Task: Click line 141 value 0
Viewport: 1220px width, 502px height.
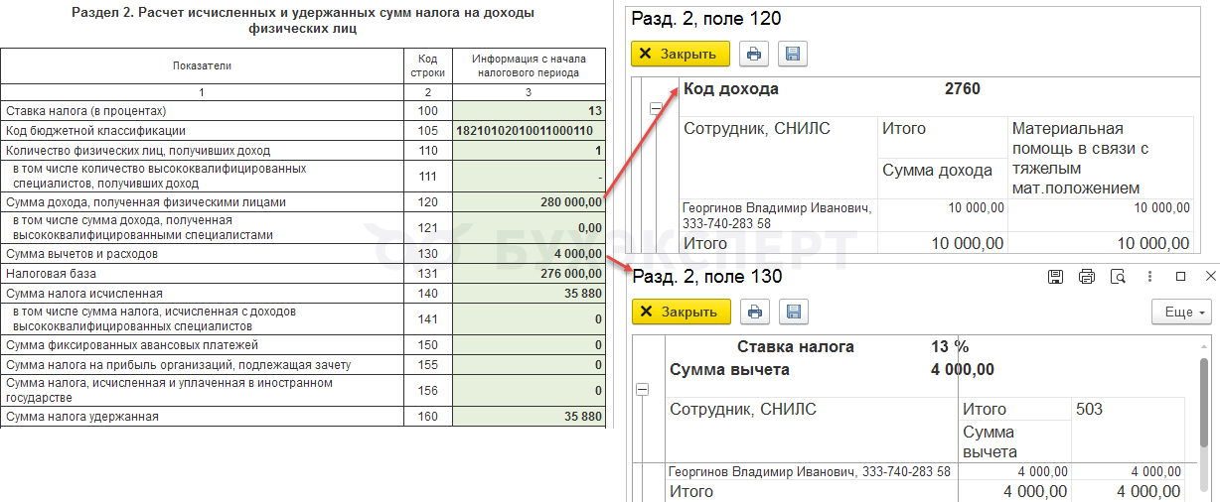Action: point(529,319)
